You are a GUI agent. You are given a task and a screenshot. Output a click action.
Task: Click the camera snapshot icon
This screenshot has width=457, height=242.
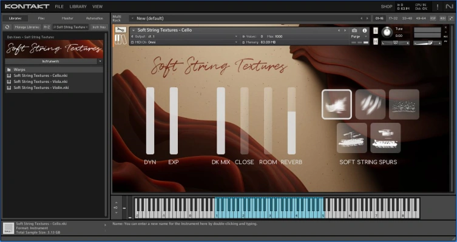tap(354, 30)
